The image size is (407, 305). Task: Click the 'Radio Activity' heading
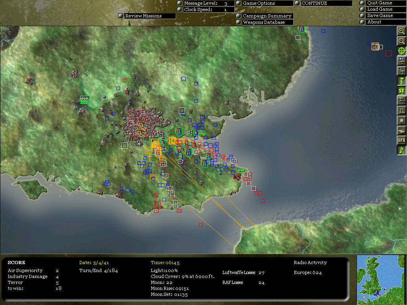pyautogui.click(x=310, y=263)
